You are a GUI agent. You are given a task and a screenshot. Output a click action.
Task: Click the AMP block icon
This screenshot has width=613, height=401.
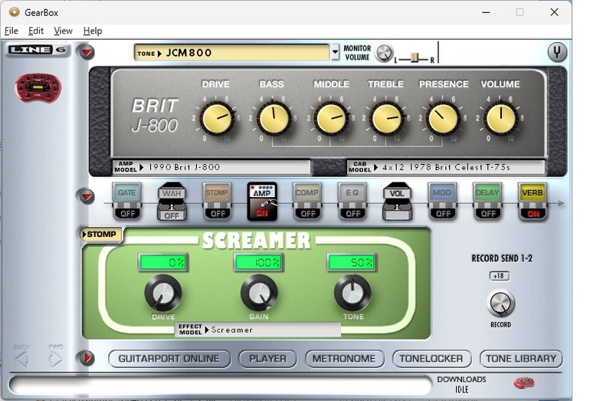(x=262, y=202)
